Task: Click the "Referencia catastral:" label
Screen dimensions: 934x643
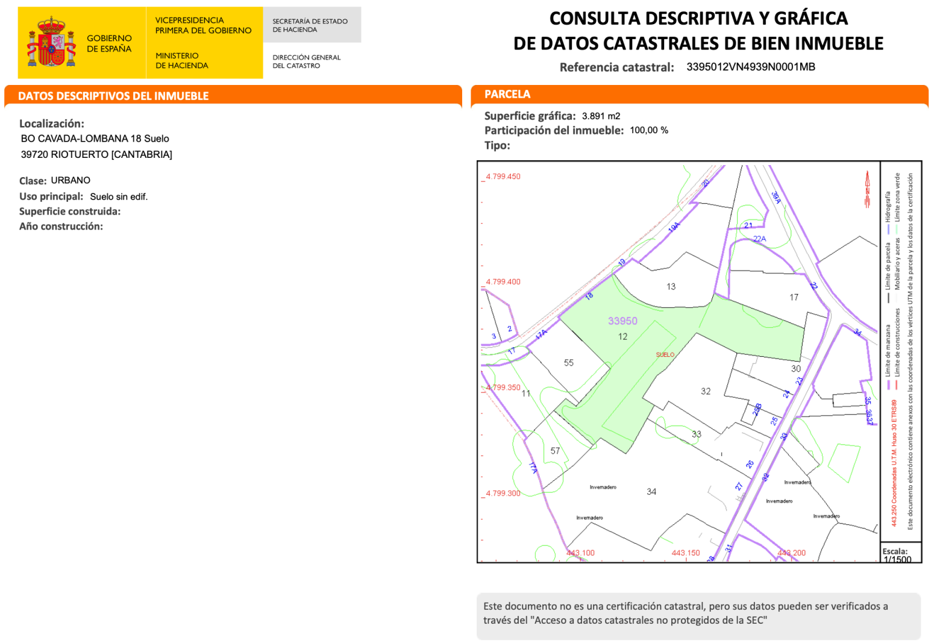Action: click(x=616, y=67)
